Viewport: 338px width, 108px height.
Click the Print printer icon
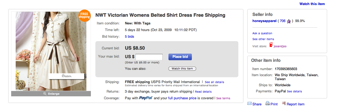tap(267, 103)
